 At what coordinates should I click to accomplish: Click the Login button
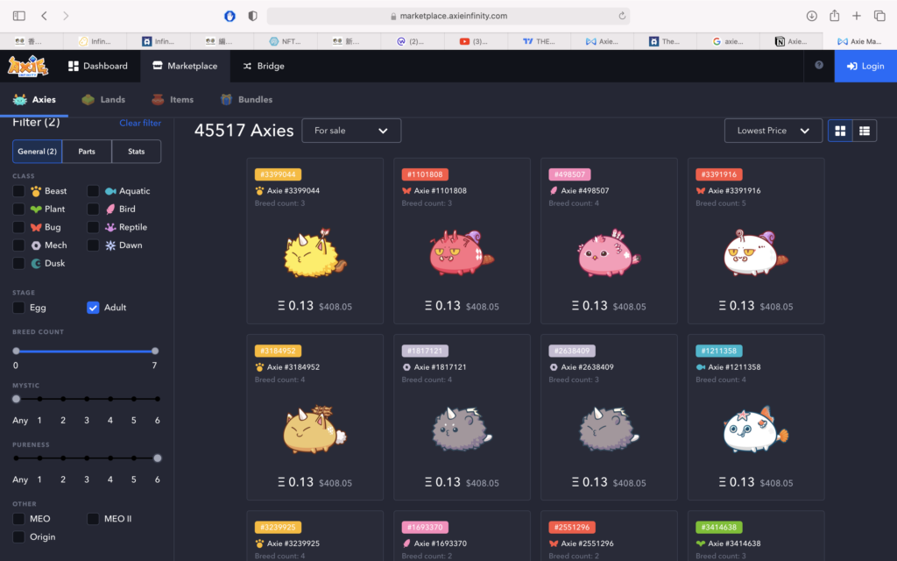point(865,66)
